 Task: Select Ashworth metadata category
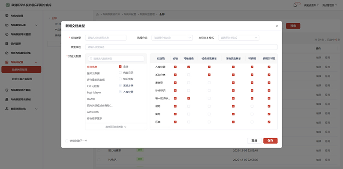pos(93,112)
